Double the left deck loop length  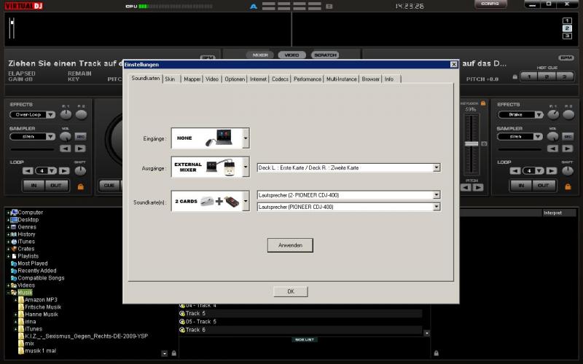point(64,171)
